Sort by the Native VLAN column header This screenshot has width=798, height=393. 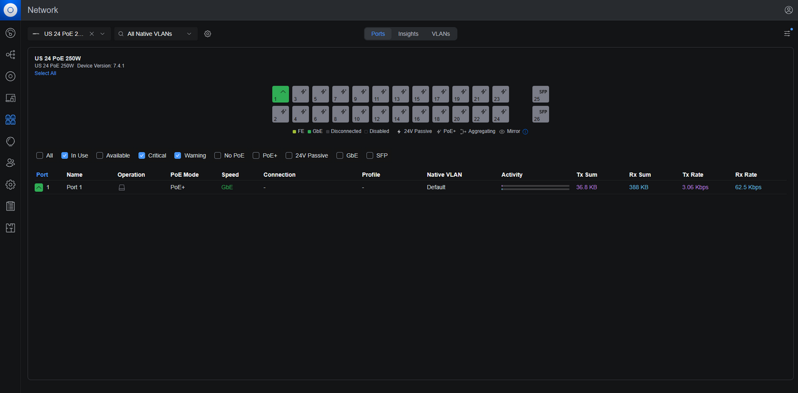pos(444,175)
